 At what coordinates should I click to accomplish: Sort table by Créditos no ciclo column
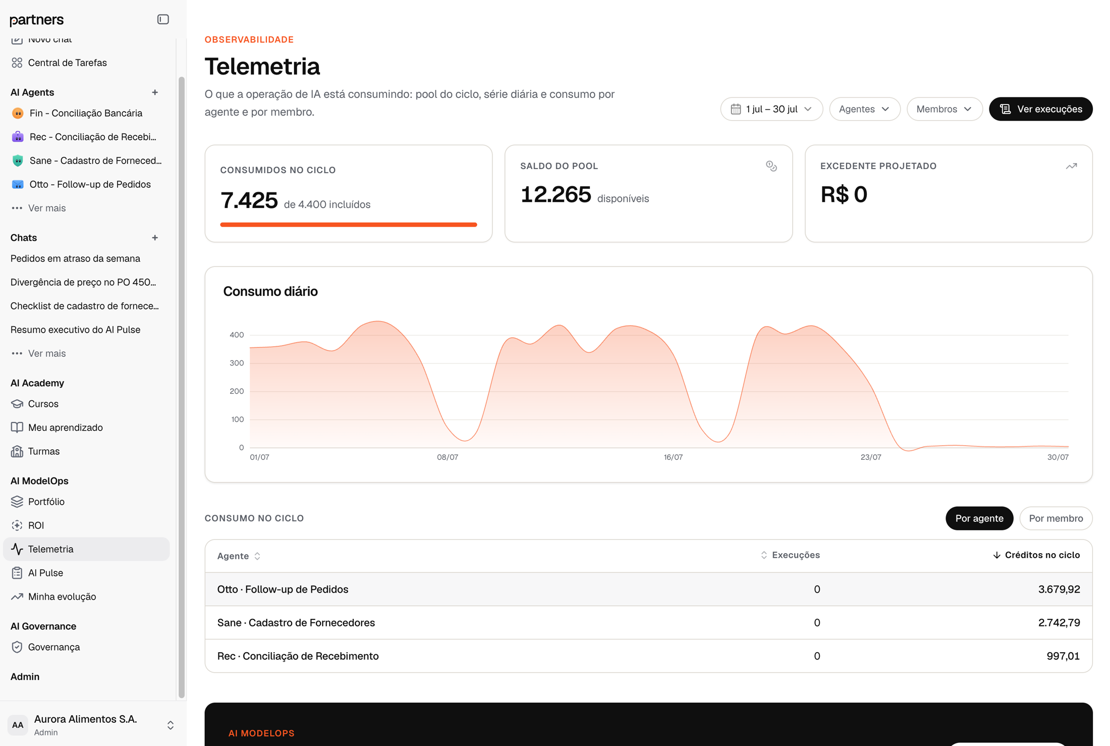[x=1036, y=555]
